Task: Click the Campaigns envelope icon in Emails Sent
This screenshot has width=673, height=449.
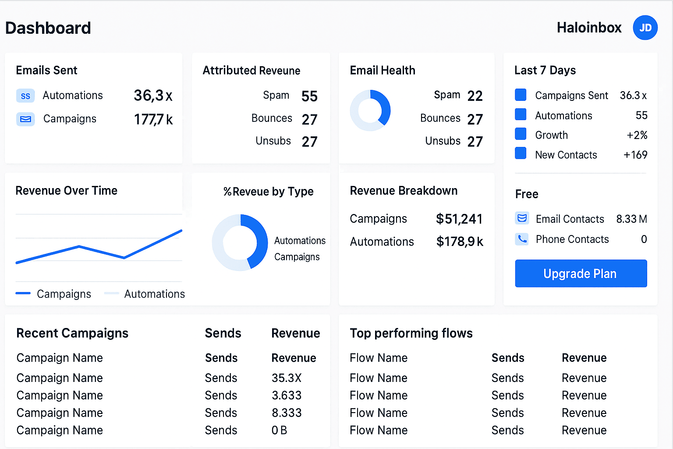Action: point(25,119)
